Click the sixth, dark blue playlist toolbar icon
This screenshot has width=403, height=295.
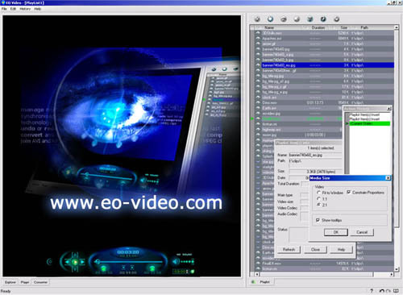coord(323,19)
